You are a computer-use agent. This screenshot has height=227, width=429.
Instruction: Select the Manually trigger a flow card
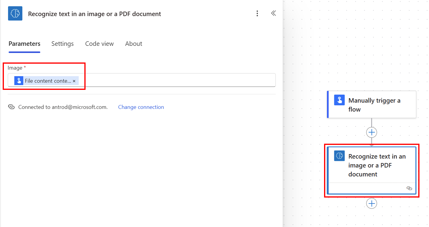point(371,104)
